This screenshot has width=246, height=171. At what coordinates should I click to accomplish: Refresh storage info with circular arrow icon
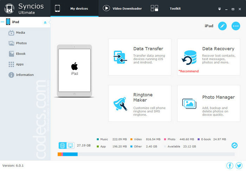tap(234, 145)
